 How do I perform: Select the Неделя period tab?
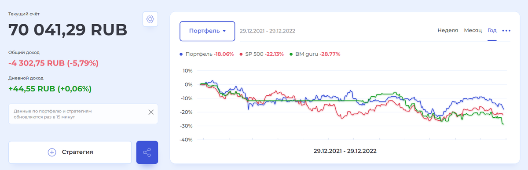pyautogui.click(x=447, y=31)
